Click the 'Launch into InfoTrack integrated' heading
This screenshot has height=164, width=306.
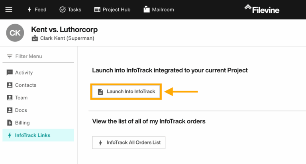170,70
